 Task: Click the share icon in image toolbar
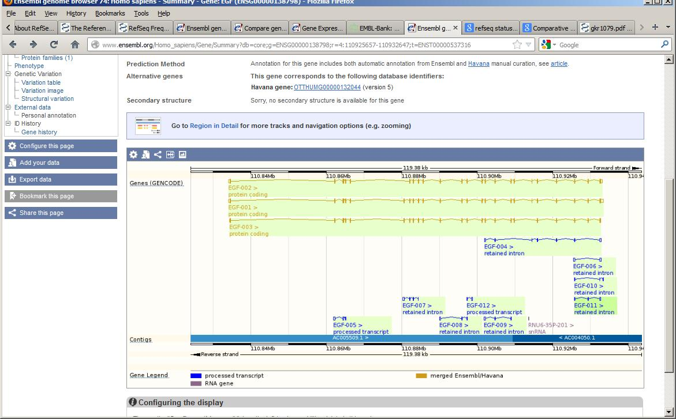pyautogui.click(x=158, y=154)
